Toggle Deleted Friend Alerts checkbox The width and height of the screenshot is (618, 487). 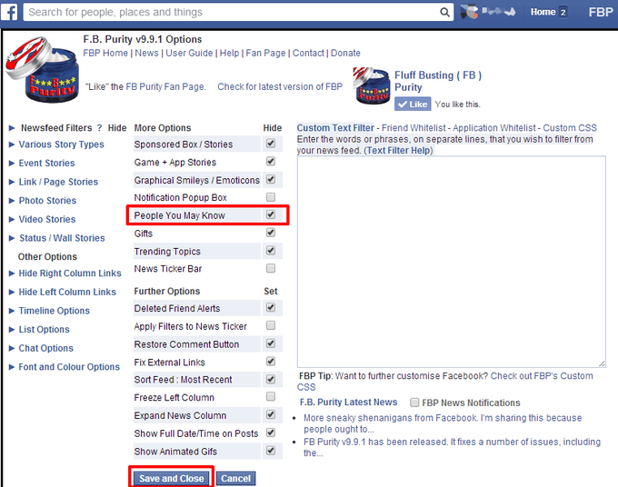point(271,307)
